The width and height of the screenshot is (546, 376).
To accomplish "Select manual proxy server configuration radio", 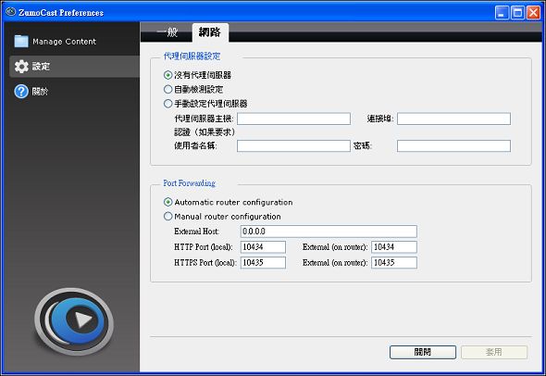I will pyautogui.click(x=168, y=104).
